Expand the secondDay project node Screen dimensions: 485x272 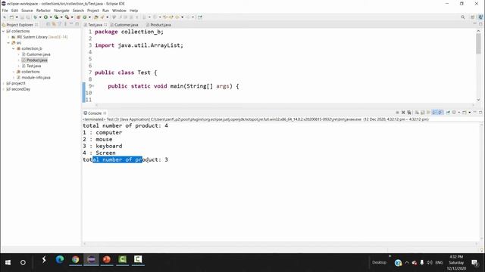[x=3, y=89]
